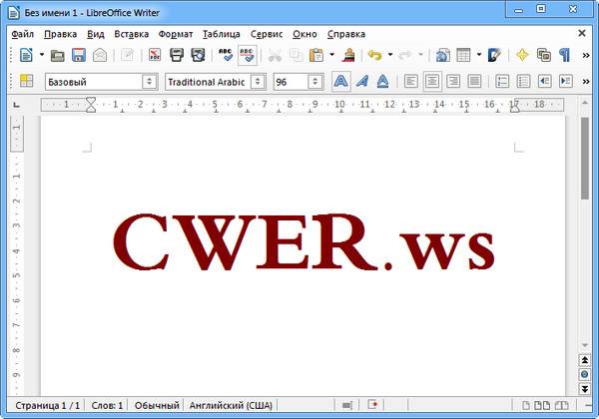The height and width of the screenshot is (419, 599).
Task: Click Страница 1 / 1 in status bar
Action: [x=47, y=405]
